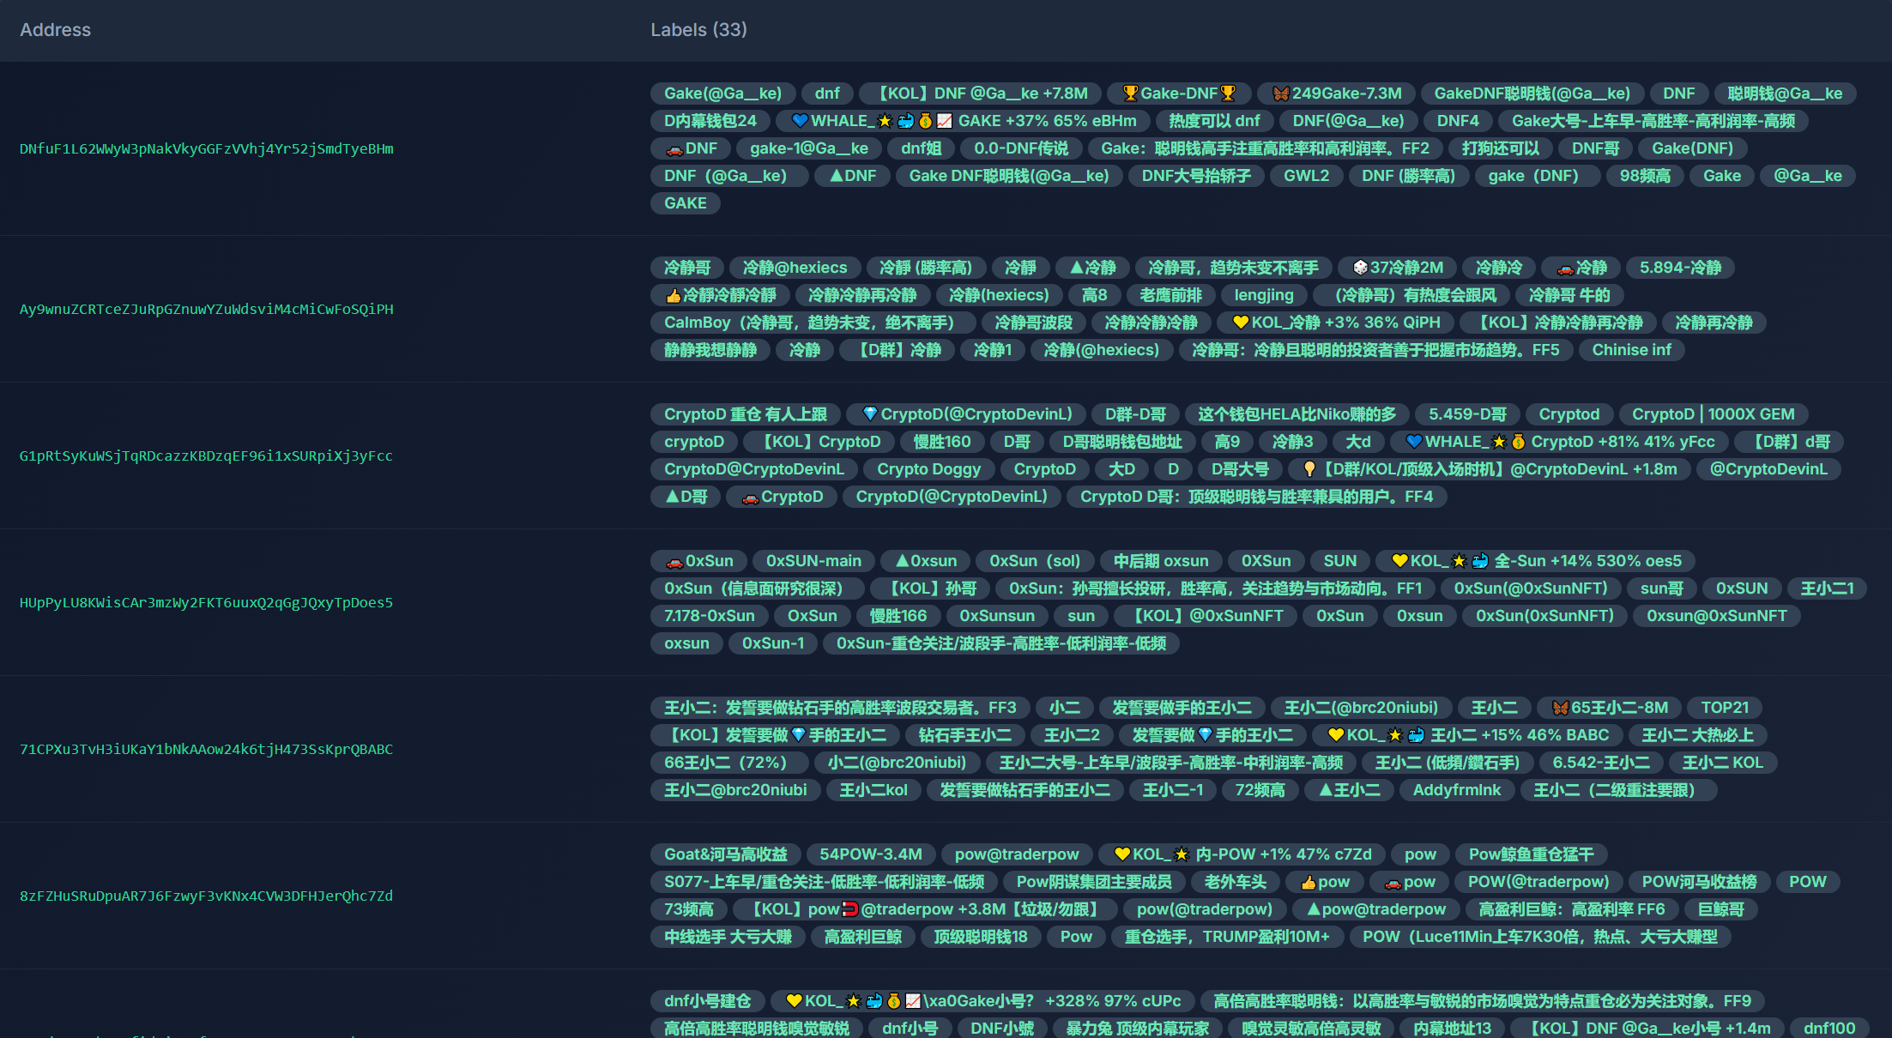Open address DNfuF1L62WWyW3pNakVkyGGFzVVhj4Yr52jSmdTyeBHm

(206, 149)
